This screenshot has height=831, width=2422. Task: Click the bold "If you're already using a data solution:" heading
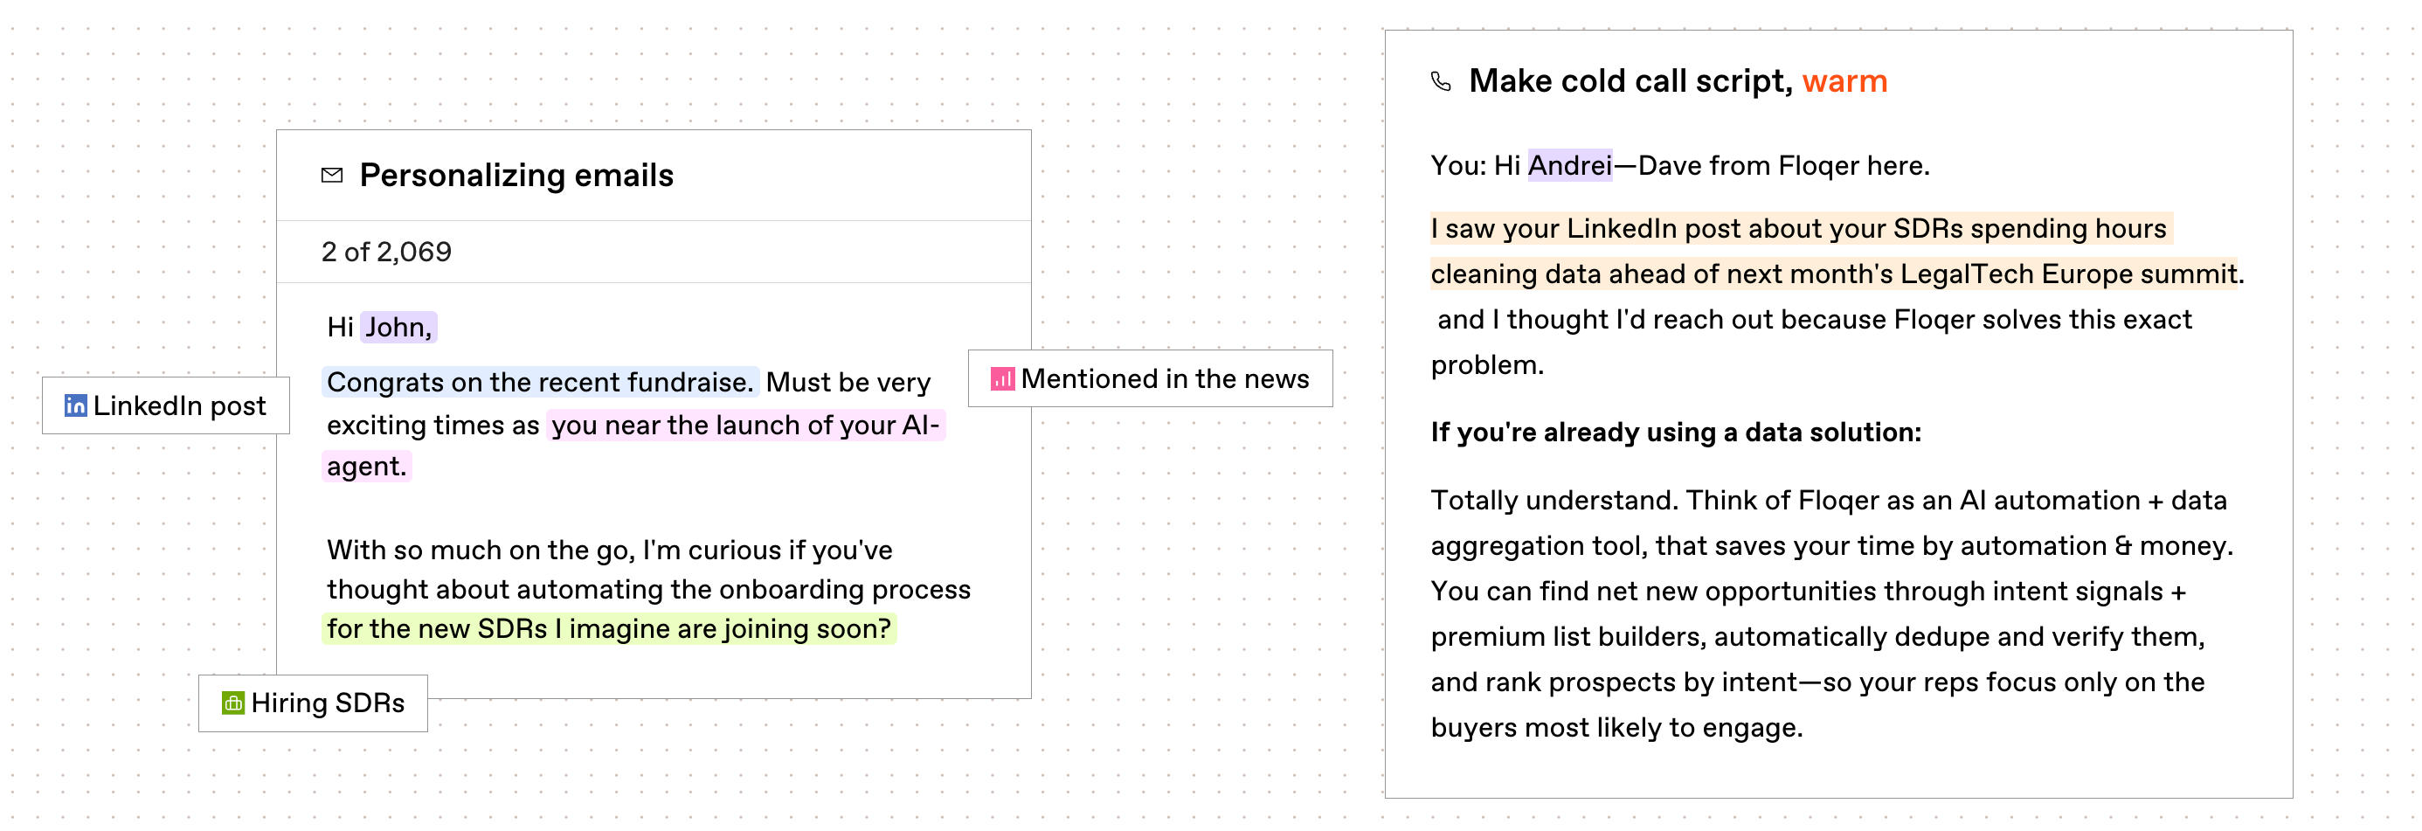point(1676,433)
